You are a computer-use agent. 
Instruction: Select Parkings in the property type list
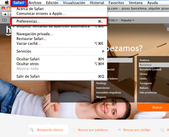101,83
